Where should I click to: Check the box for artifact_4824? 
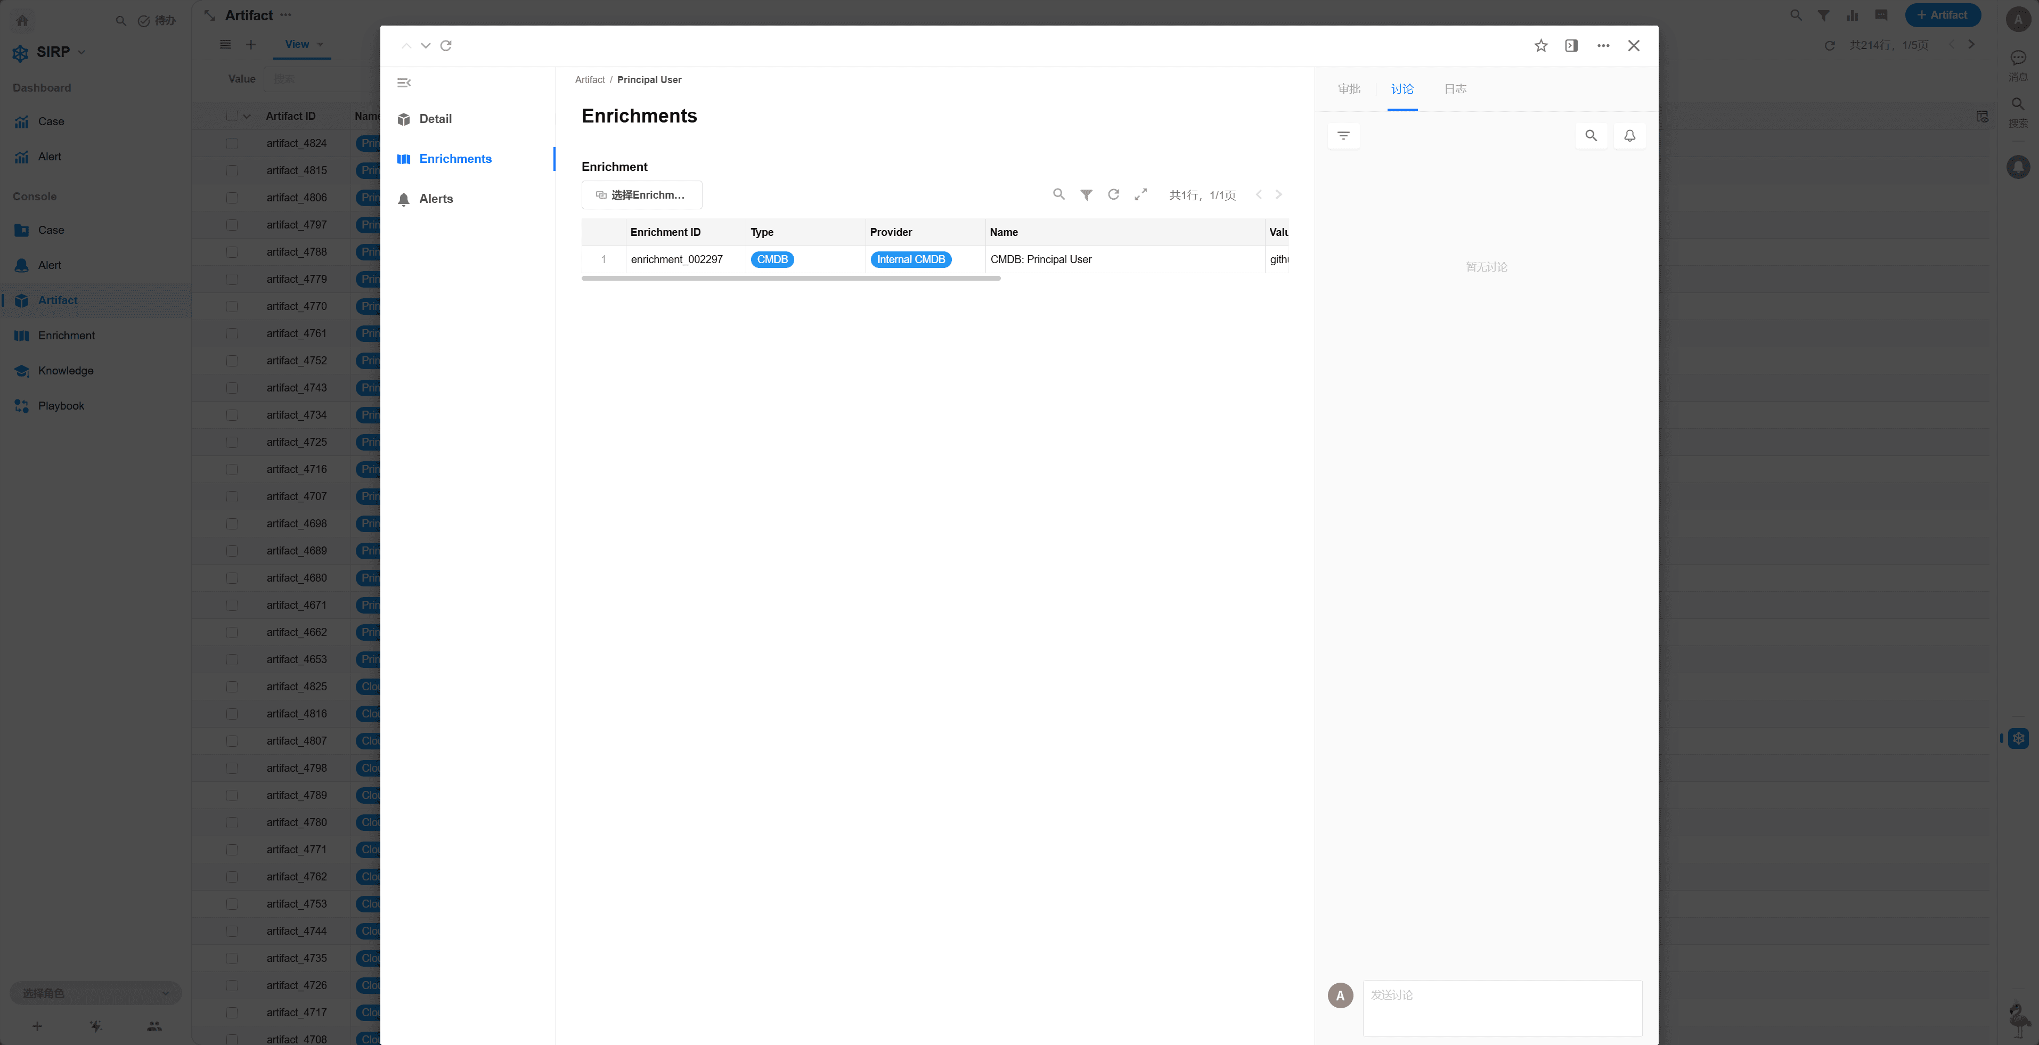point(232,143)
